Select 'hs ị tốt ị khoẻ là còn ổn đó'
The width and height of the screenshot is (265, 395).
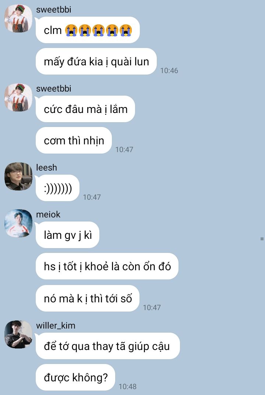pos(107,266)
